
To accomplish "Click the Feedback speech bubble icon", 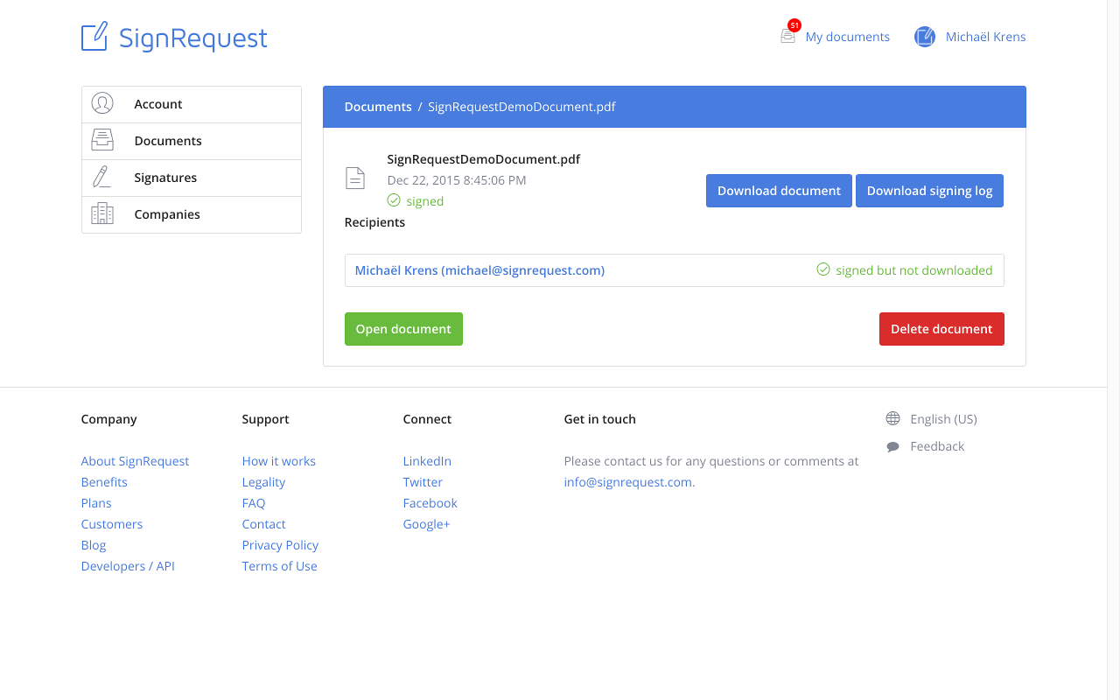I will (892, 446).
